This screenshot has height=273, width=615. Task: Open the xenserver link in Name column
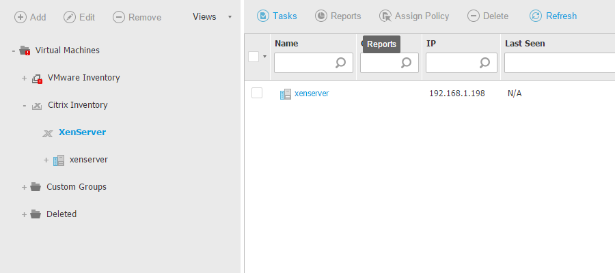[x=312, y=94]
